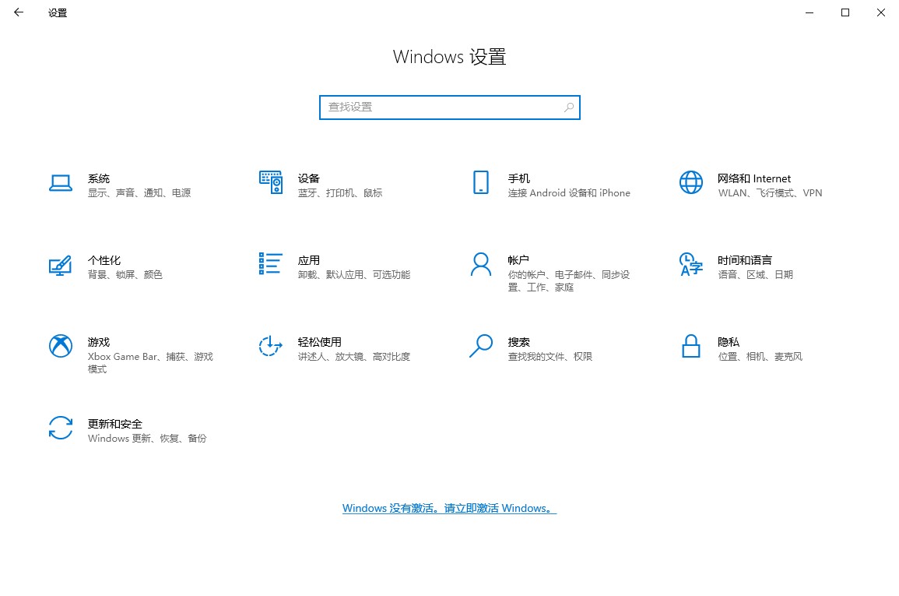
Task: Open Time & Language (时间和语言) icon
Action: pyautogui.click(x=690, y=264)
